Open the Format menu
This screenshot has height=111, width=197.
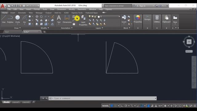pos(37,9)
